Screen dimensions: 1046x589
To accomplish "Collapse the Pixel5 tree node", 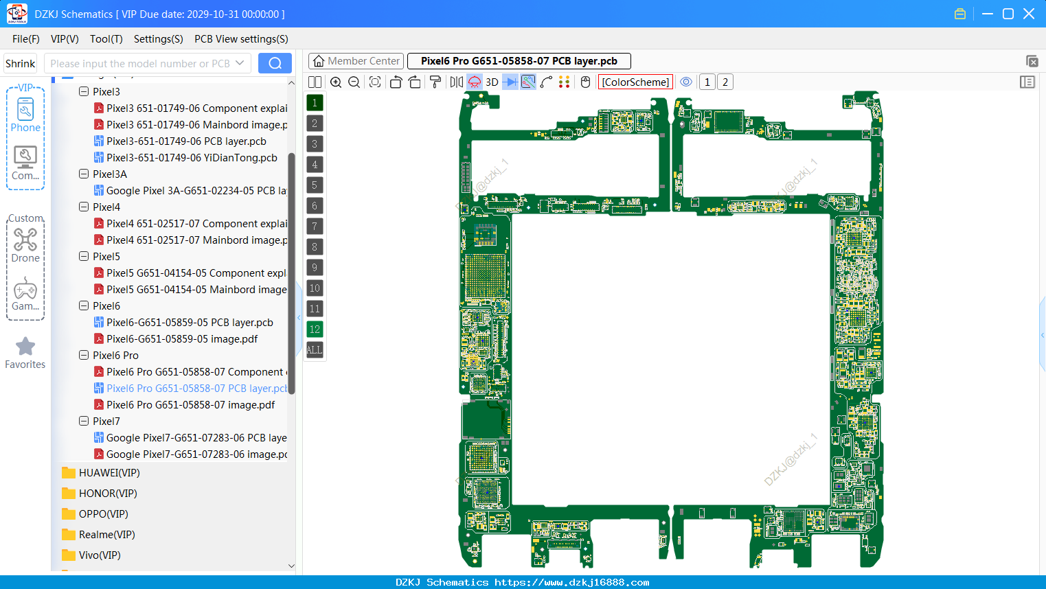I will (84, 256).
